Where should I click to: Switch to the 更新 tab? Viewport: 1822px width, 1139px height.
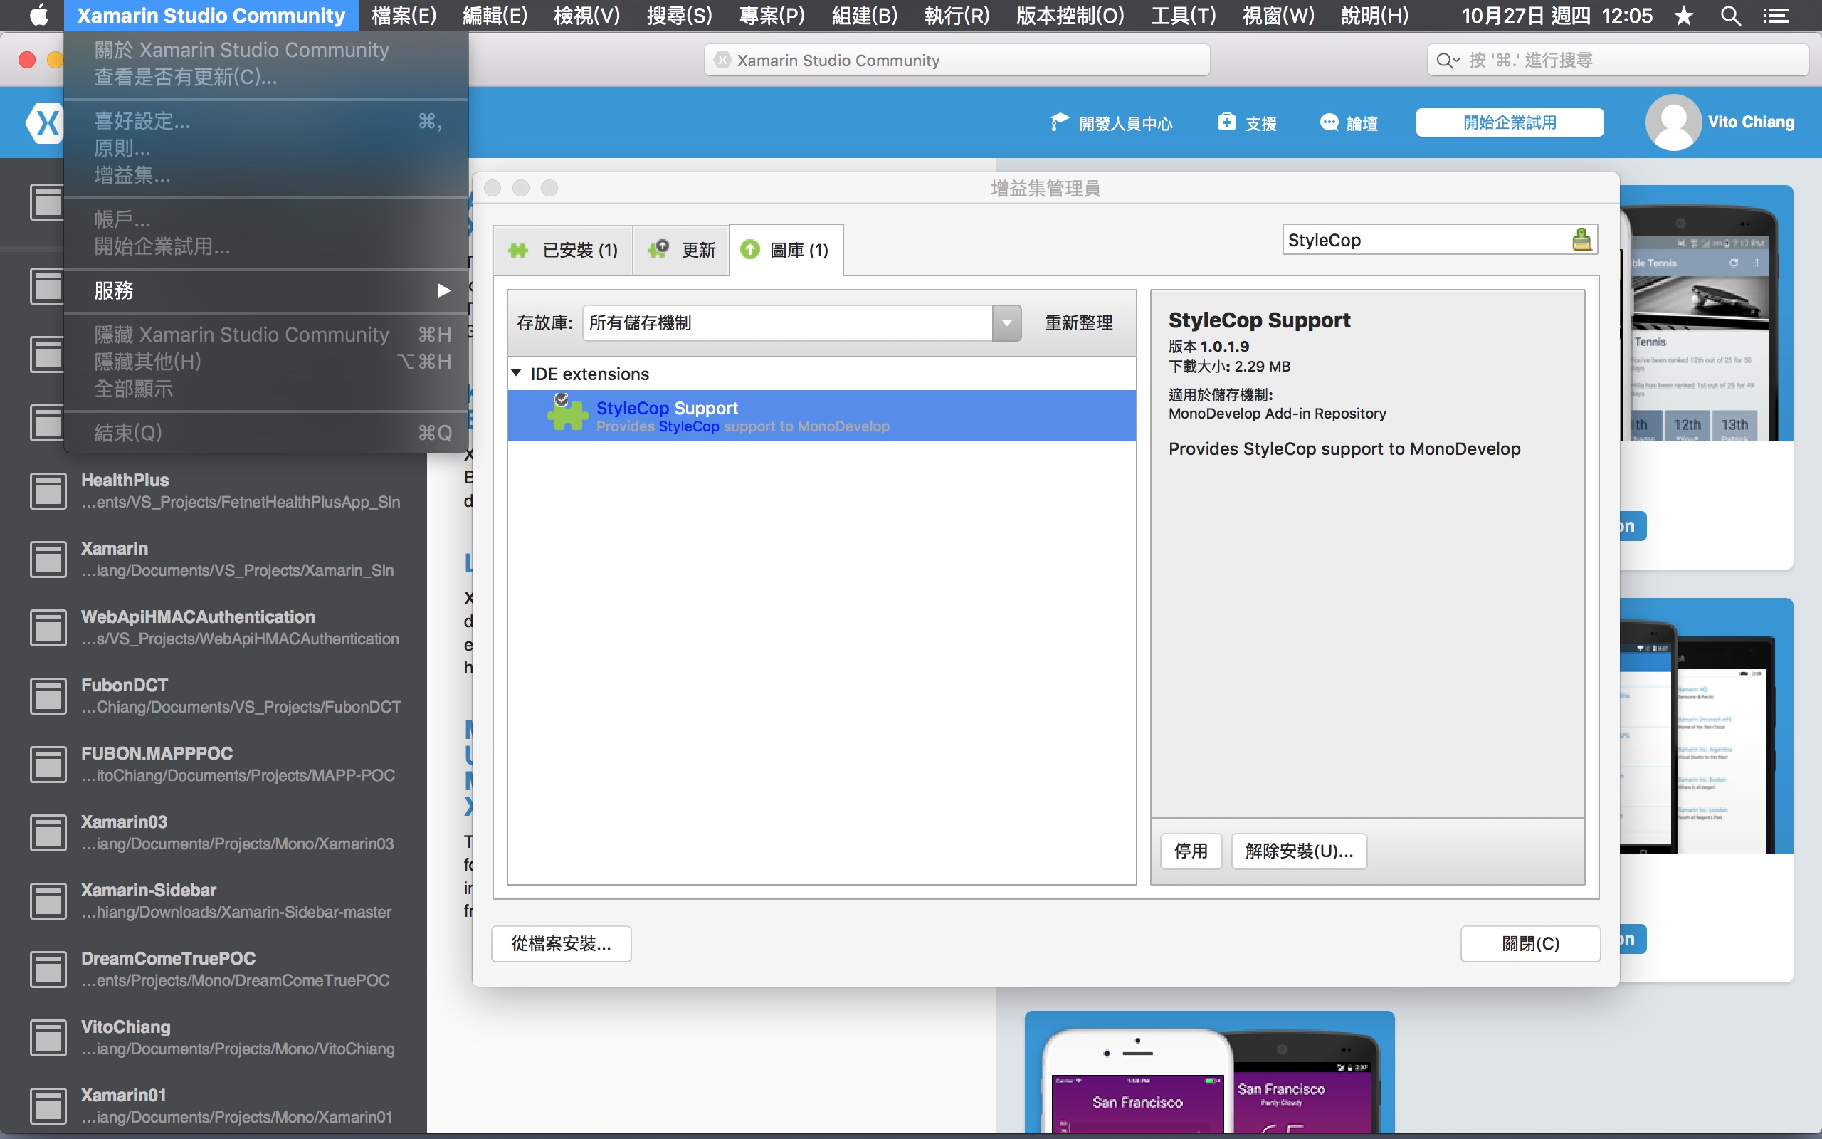[681, 250]
